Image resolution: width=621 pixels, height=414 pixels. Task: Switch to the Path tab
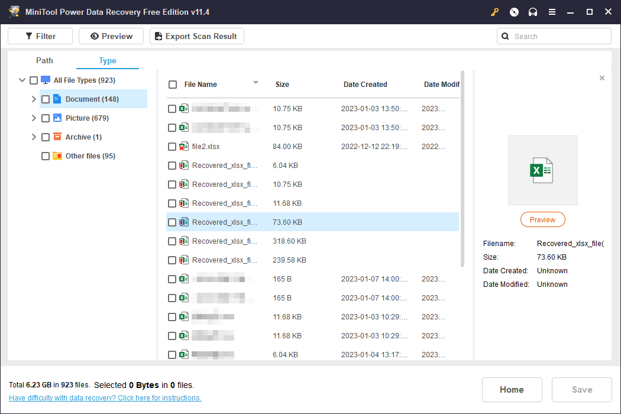click(x=44, y=60)
